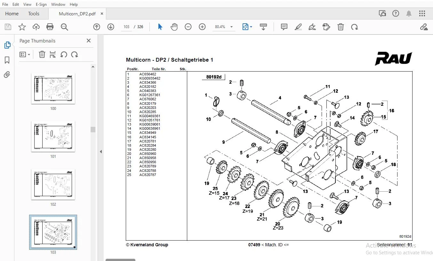Screen dimensions: 433x261
Task: Open the View menu
Action: click(x=28, y=4)
